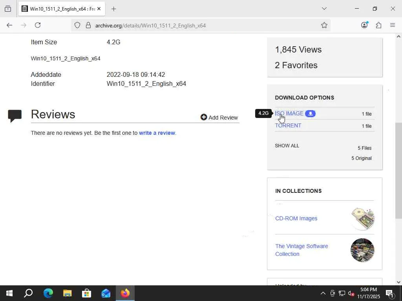The image size is (402, 301).
Task: Click the 1,845 Views text
Action: tap(298, 49)
